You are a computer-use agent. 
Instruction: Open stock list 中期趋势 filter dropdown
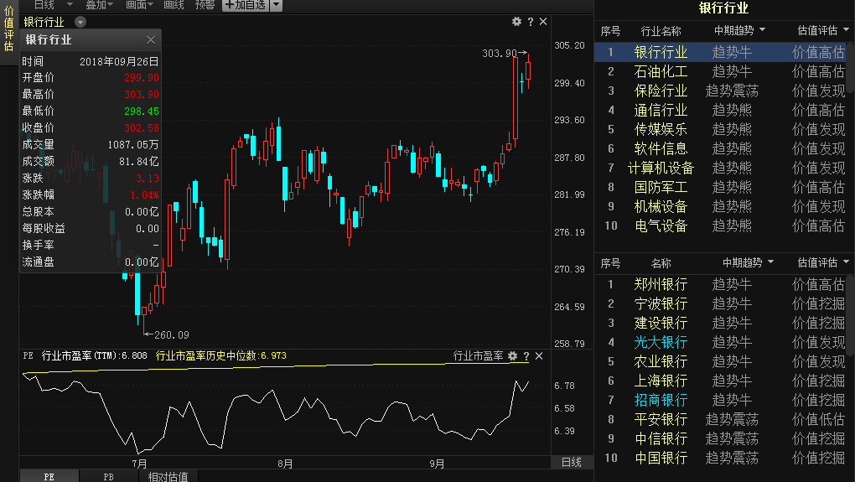(x=770, y=262)
